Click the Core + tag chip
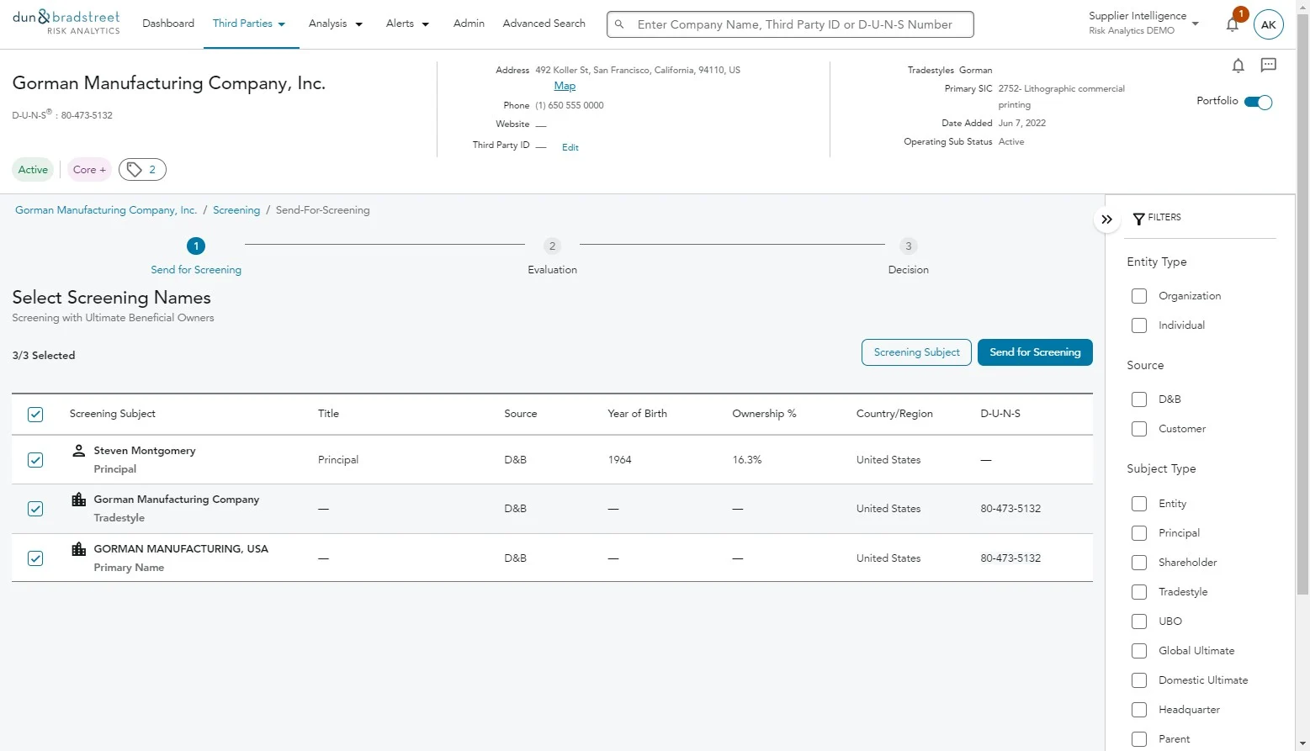 tap(89, 170)
